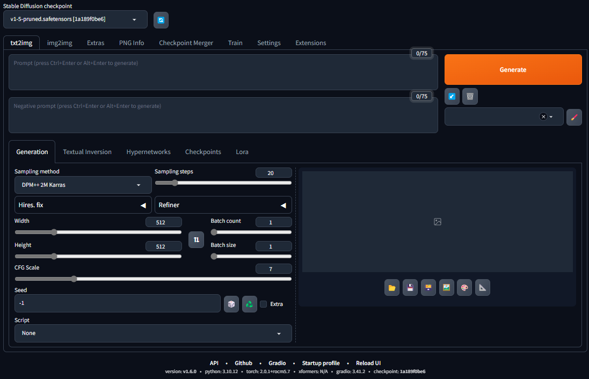Adjust the Sampling steps slider

pyautogui.click(x=223, y=183)
